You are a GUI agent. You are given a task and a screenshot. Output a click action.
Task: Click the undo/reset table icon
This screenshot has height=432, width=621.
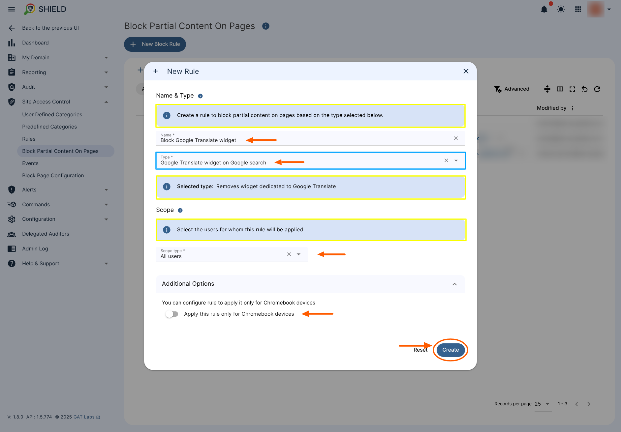tap(585, 89)
